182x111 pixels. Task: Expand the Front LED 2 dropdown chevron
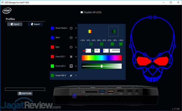click(76, 66)
